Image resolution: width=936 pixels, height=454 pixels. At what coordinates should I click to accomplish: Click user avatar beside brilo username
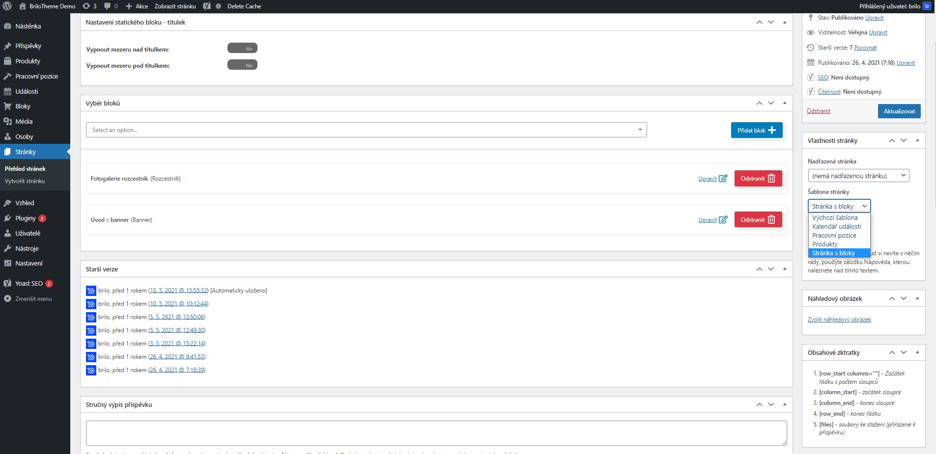927,6
